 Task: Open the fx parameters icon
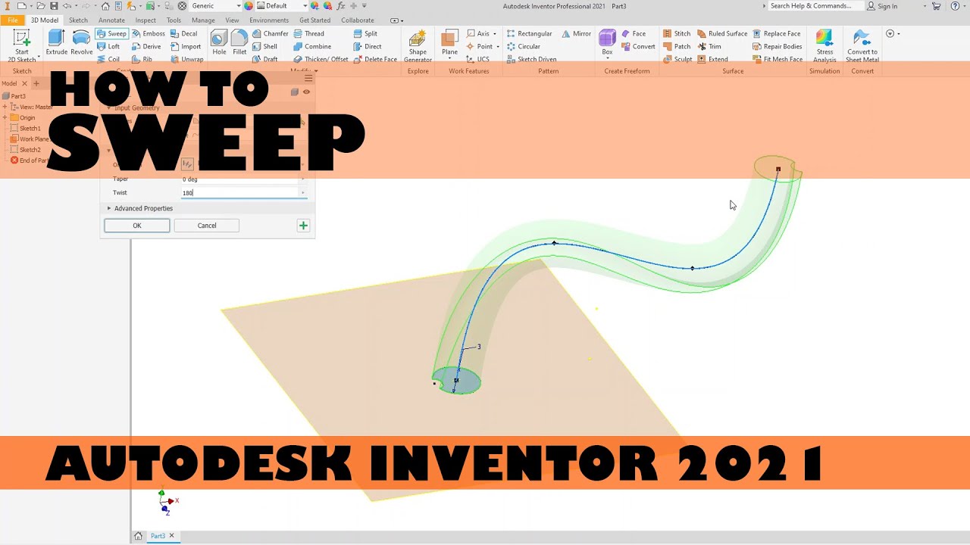pos(341,6)
